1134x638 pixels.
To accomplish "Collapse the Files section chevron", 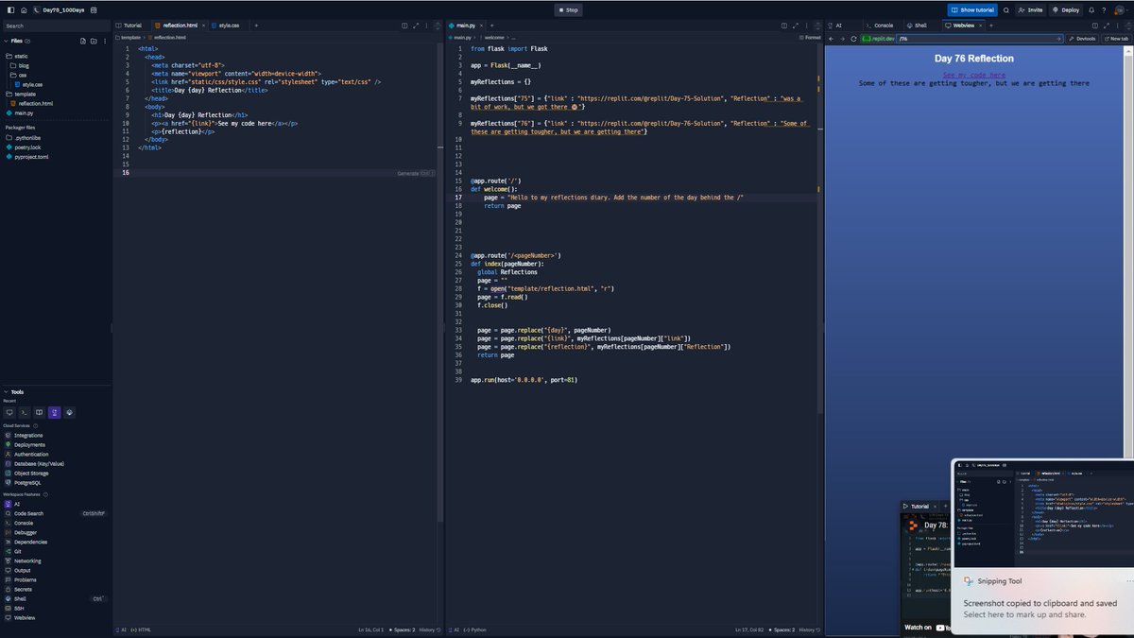I will (x=6, y=41).
